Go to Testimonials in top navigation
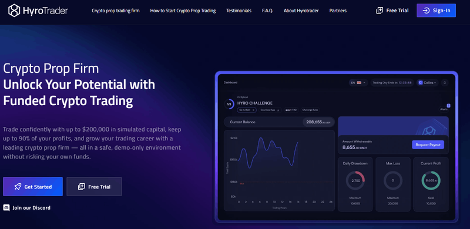 pos(239,11)
